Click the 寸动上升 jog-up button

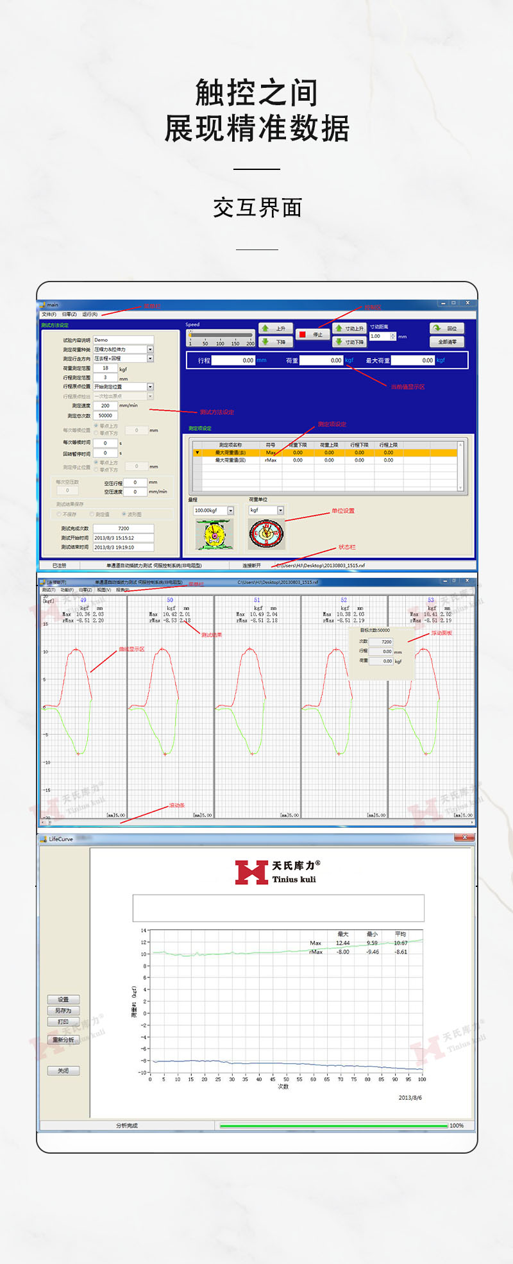349,328
